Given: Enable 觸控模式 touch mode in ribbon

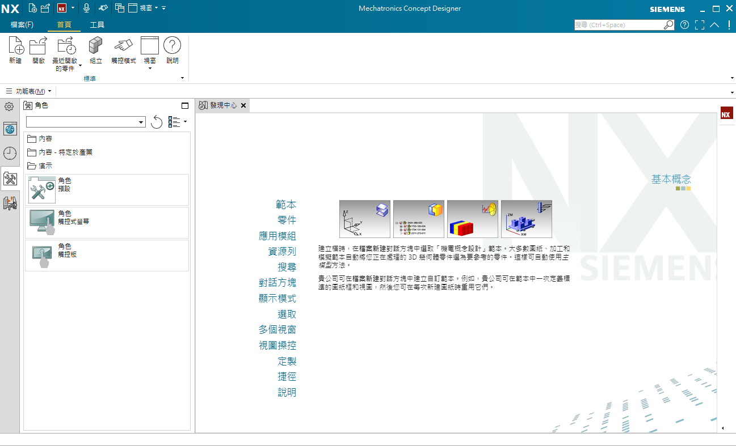Looking at the screenshot, I should 124,50.
